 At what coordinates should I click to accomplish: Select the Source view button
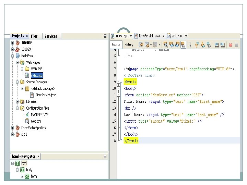tap(116, 45)
